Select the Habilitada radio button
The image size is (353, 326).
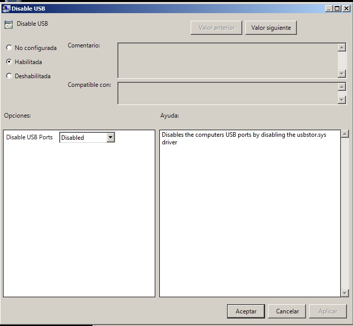click(x=9, y=62)
